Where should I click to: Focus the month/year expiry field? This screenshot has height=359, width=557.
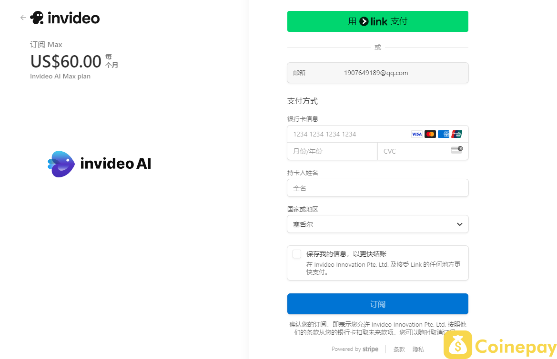[332, 151]
